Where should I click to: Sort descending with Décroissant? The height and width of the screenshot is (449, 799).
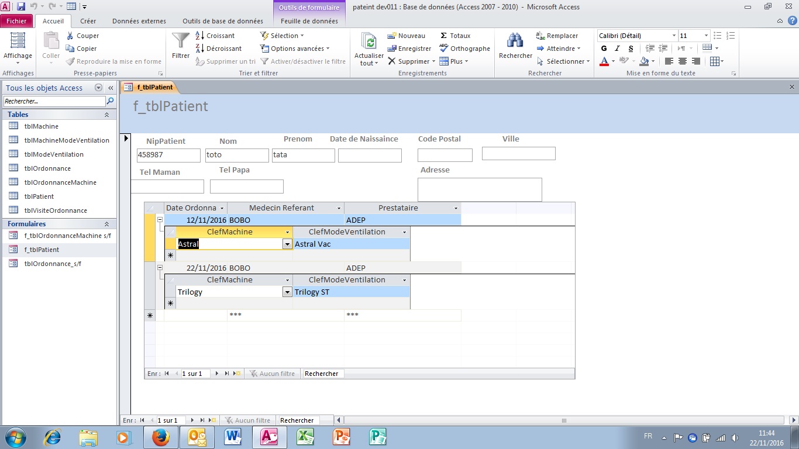[218, 49]
